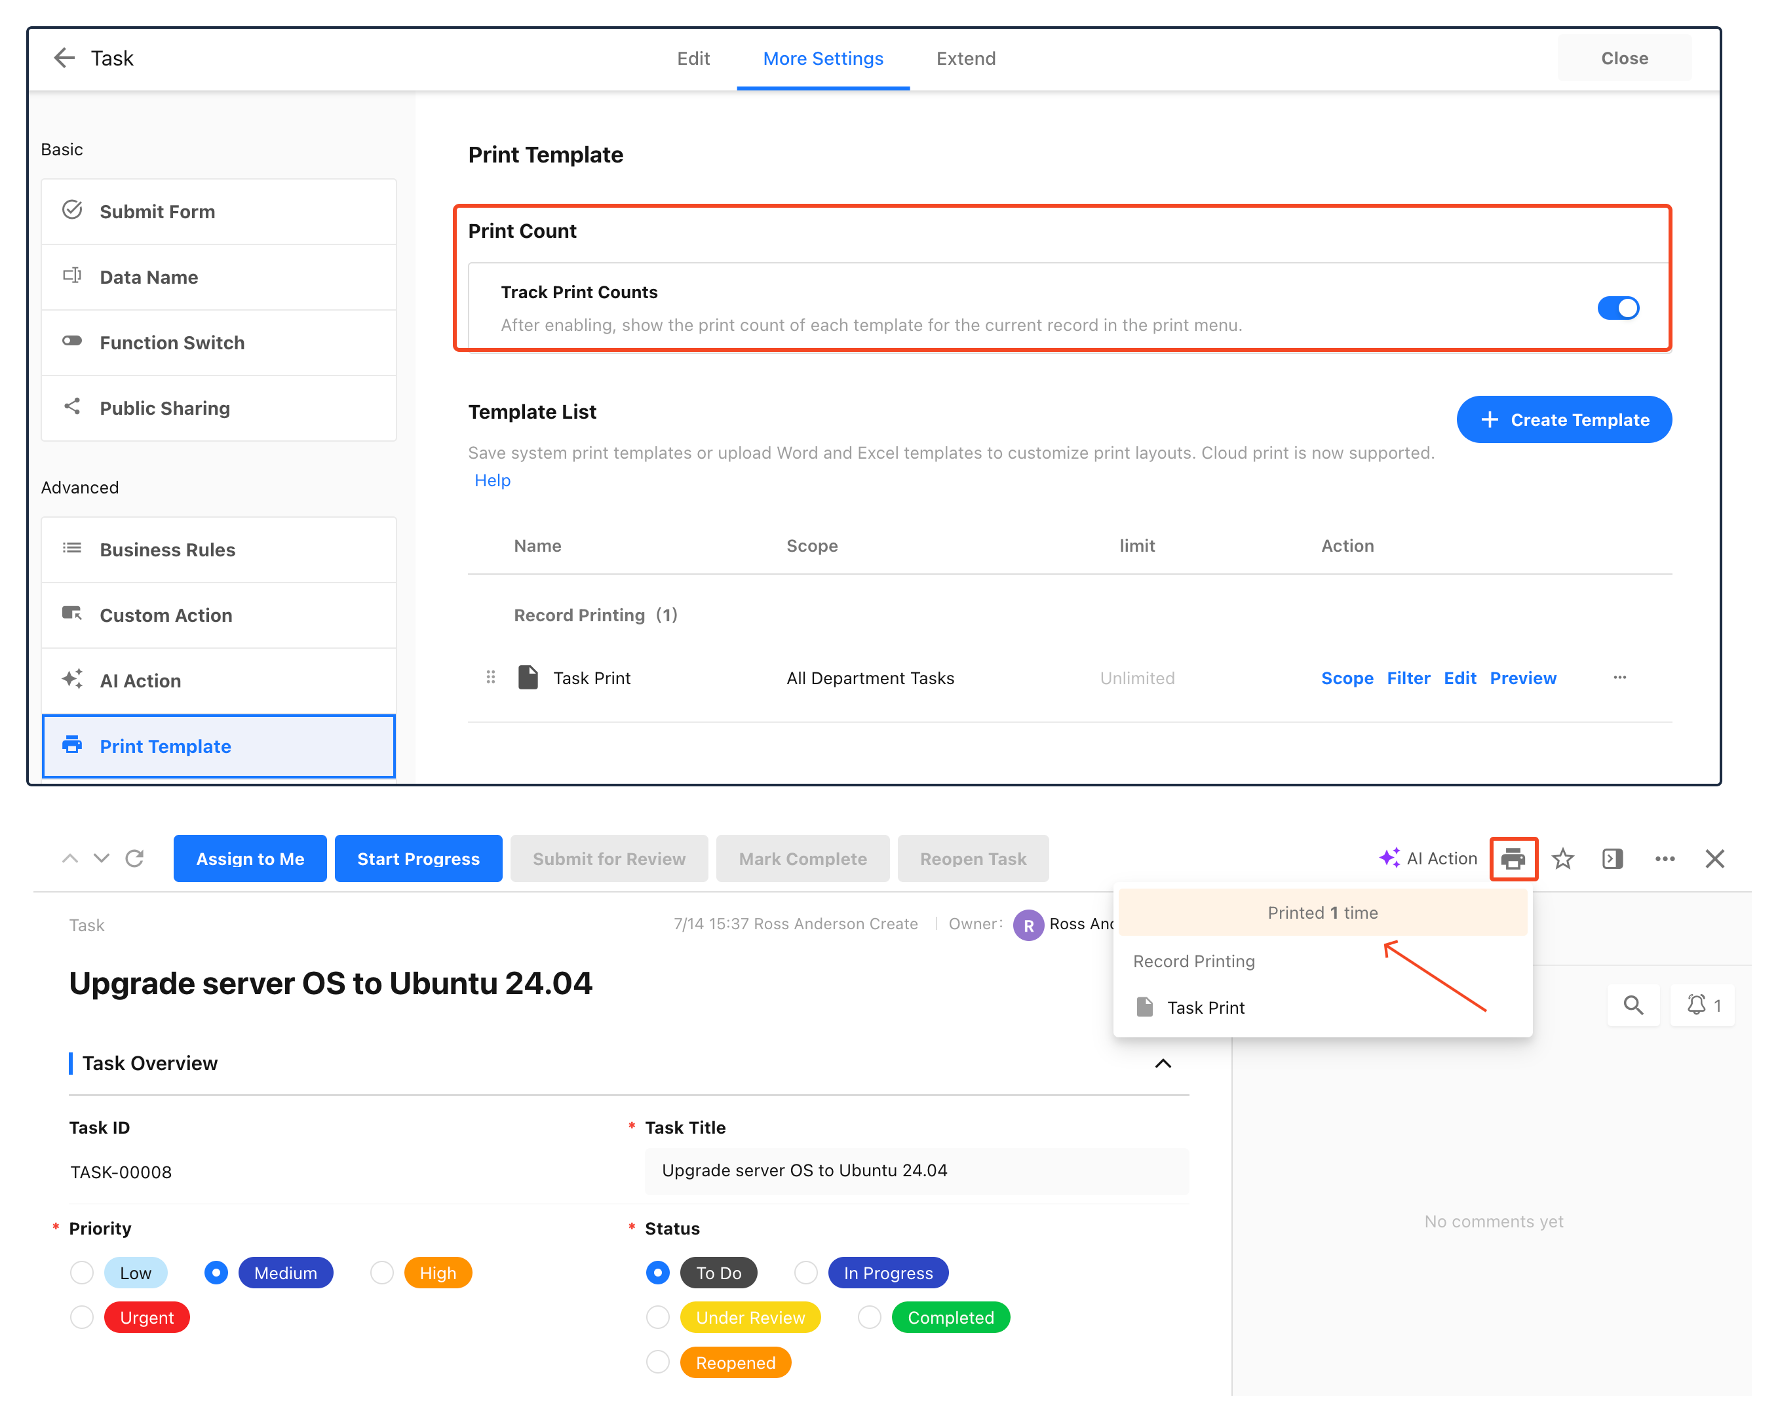Select Low priority radio button
This screenshot has height=1422, width=1778.
pos(82,1273)
